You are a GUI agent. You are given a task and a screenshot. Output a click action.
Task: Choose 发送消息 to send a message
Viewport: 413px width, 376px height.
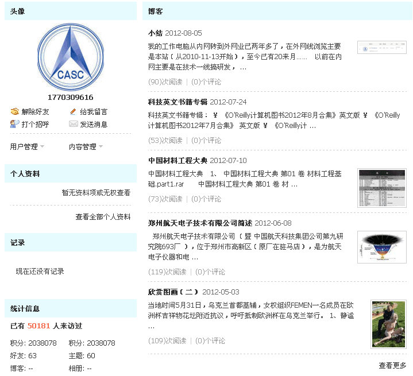[x=94, y=124]
